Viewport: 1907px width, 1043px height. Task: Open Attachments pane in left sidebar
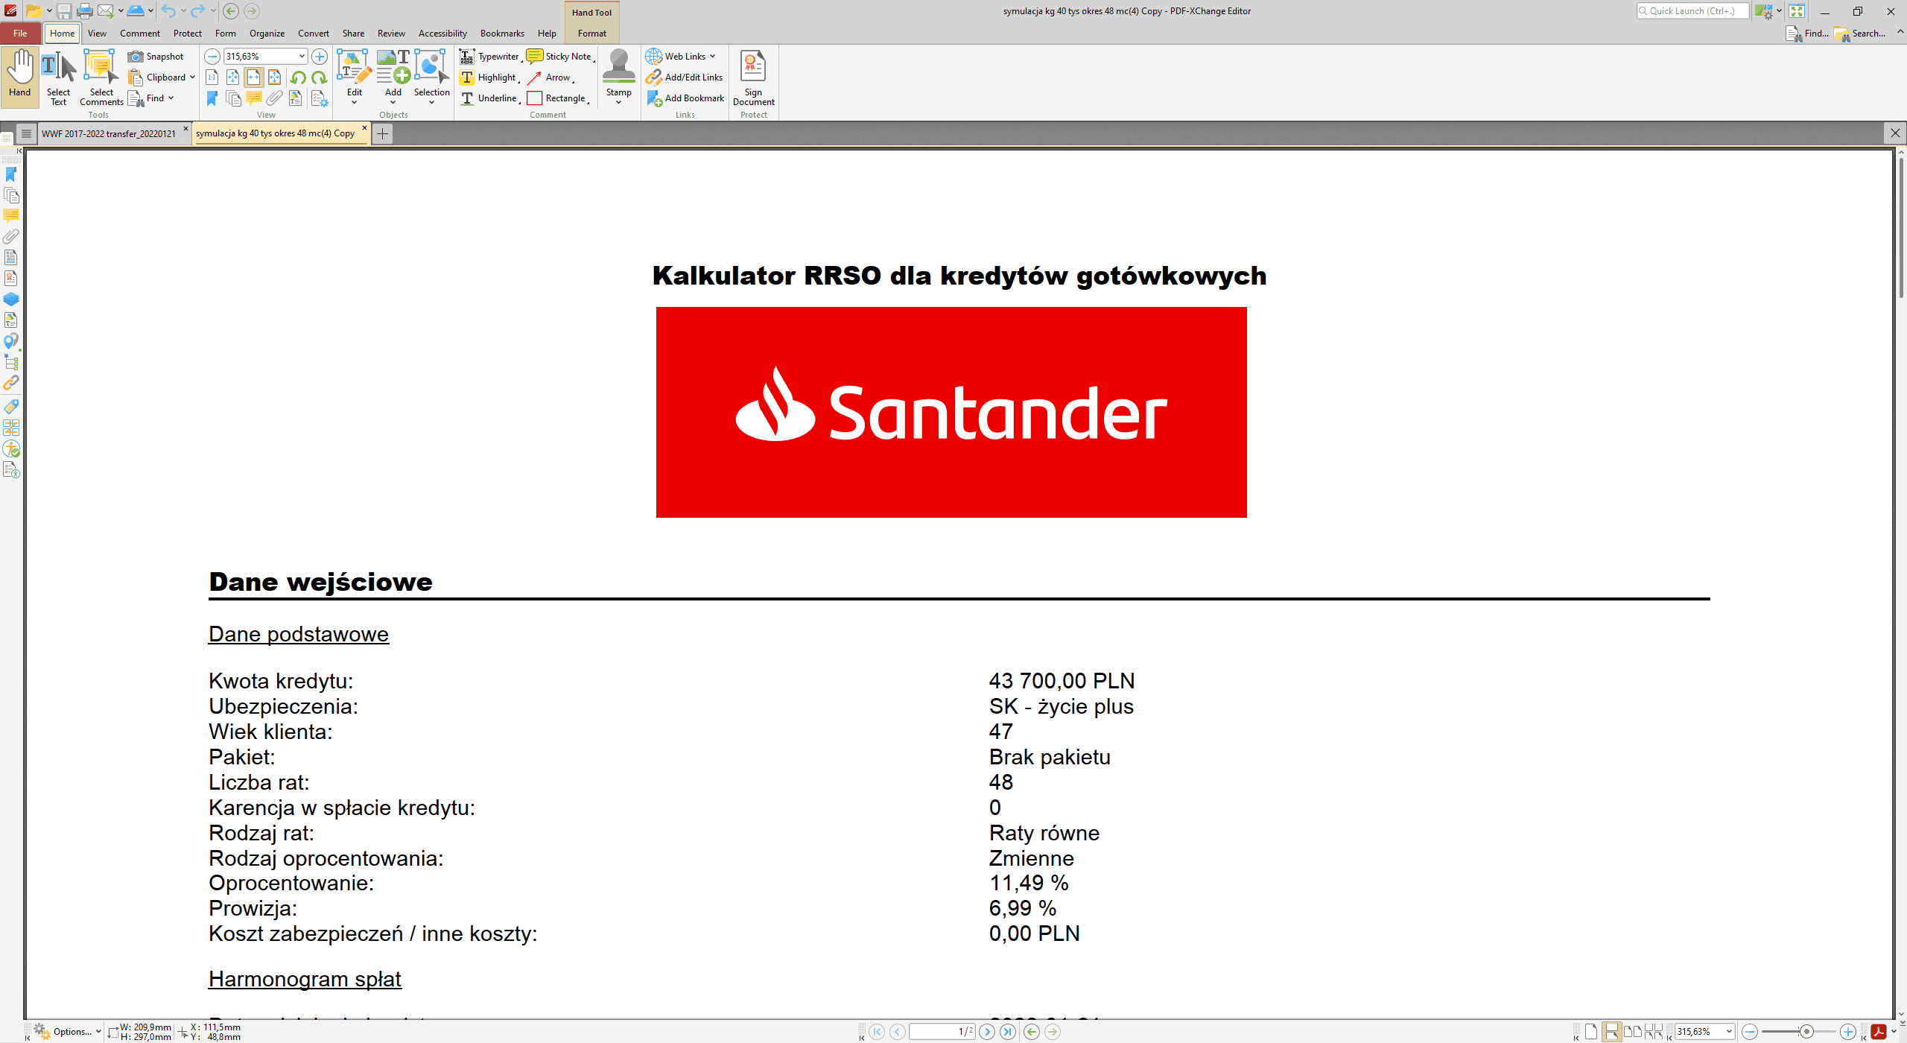click(x=11, y=237)
